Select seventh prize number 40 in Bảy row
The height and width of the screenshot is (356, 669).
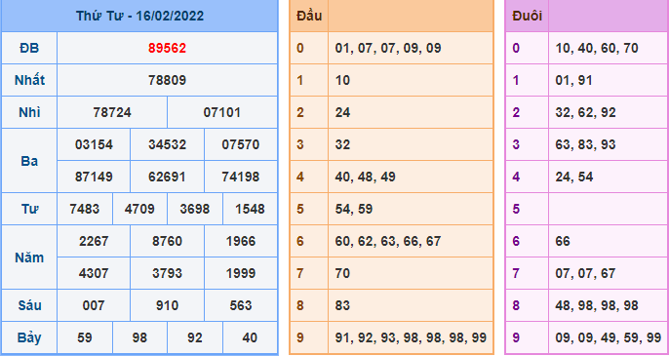(250, 337)
